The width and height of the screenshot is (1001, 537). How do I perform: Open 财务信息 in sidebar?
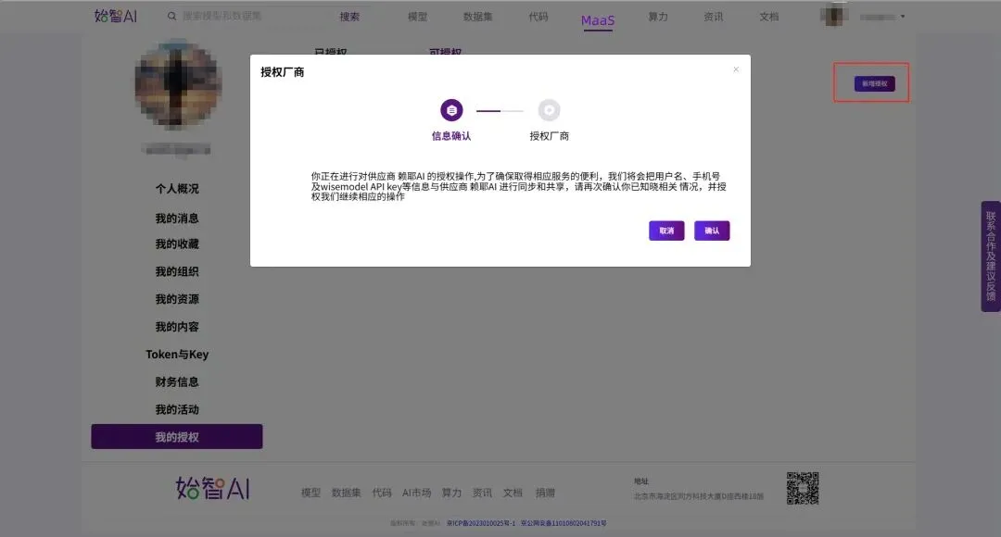click(177, 382)
